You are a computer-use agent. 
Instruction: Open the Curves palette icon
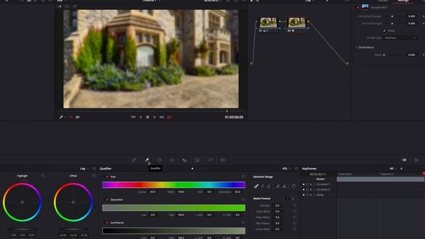134,160
